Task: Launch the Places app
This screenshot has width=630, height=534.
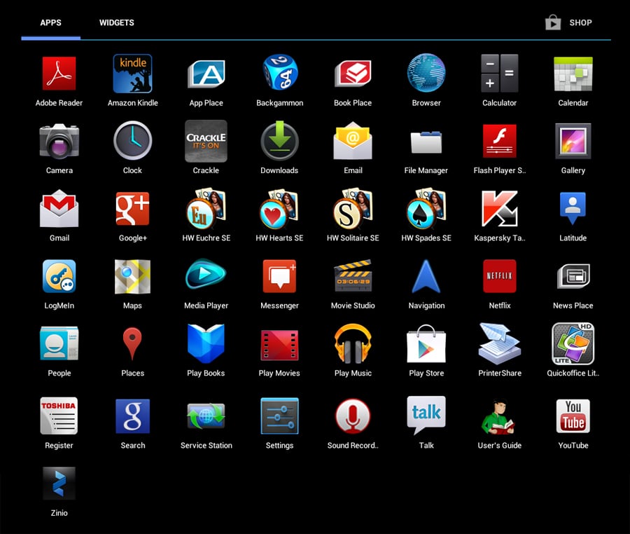Action: click(x=132, y=344)
